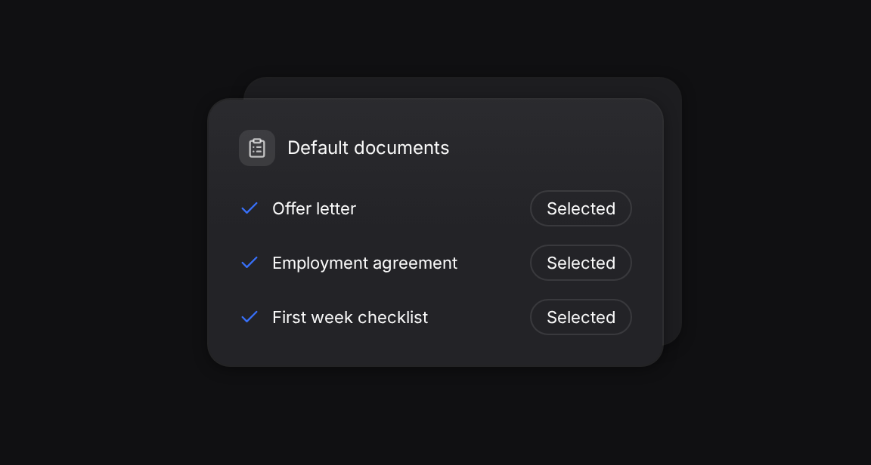Open the First week checklist entry
Viewport: 871px width, 465px height.
pos(350,317)
